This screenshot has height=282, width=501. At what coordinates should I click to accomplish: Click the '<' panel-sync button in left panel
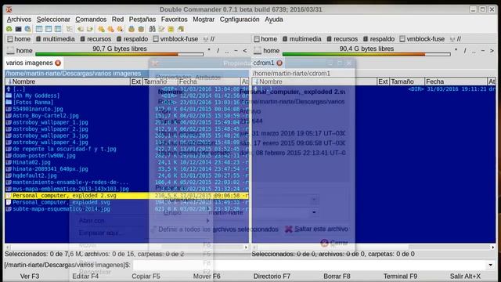pos(245,50)
